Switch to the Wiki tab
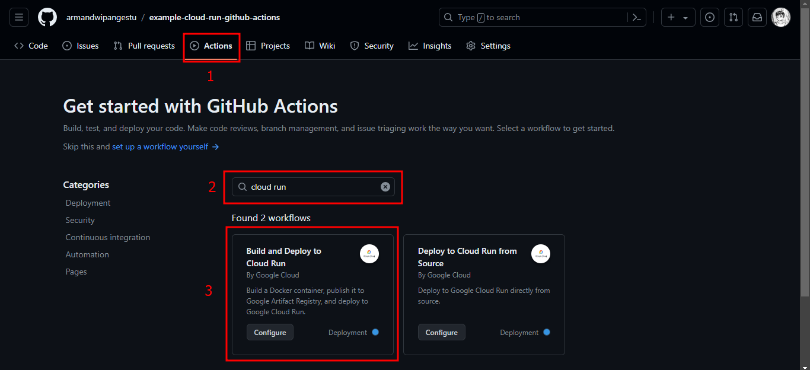Viewport: 810px width, 370px height. [x=320, y=46]
